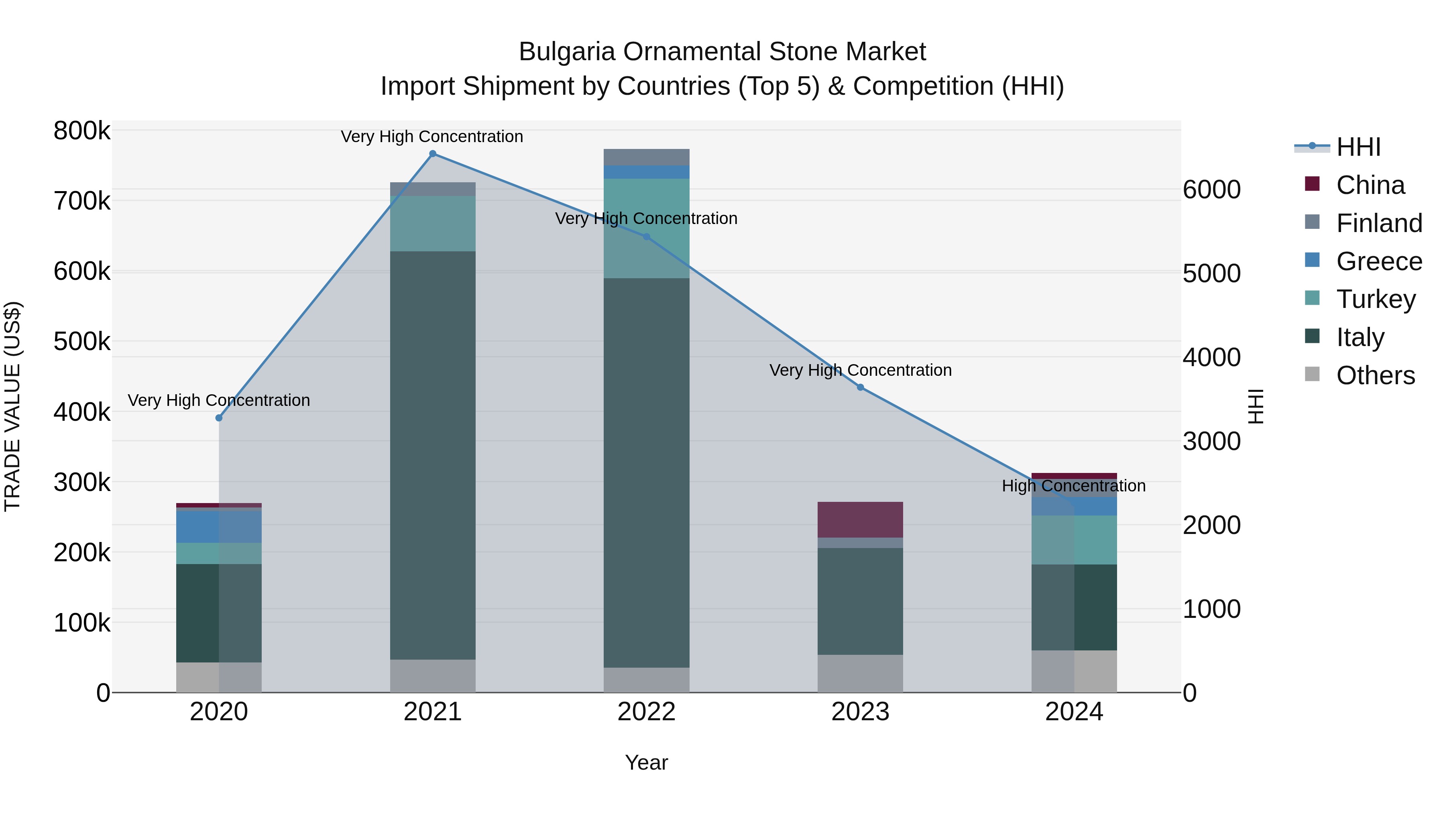Select the China segment atop the 2024 bar
This screenshot has height=813, width=1445.
pos(1074,476)
